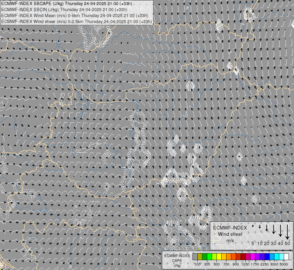Click the 5 label under shear arrows
Screen dimensions: 294x270
pyautogui.click(x=253, y=244)
